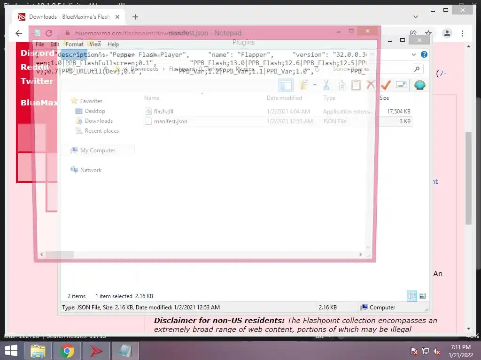Switch to Chrome on the taskbar
The image size is (481, 360).
[67, 351]
